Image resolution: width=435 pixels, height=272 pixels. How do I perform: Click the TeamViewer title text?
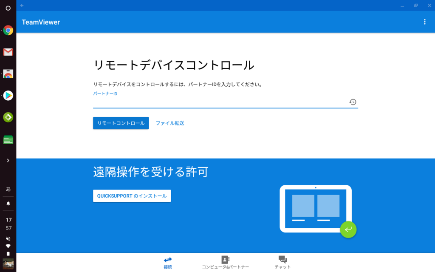41,22
